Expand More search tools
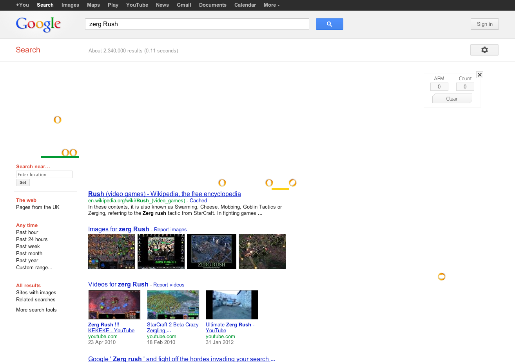Viewport: 515px width, 362px height. [36, 310]
